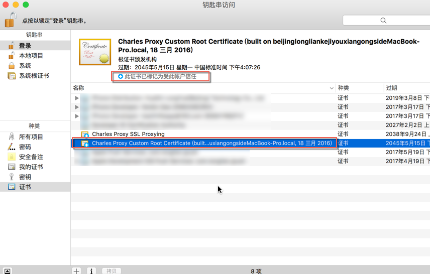This screenshot has height=274, width=430.
Task: Expand the first blurred certificate row
Action: pos(77,98)
